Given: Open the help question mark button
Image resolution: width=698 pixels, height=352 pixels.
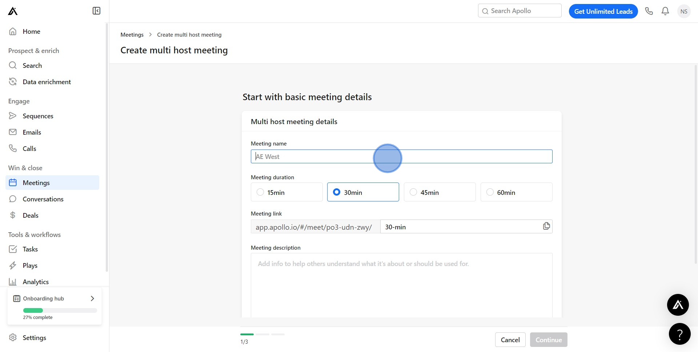Looking at the screenshot, I should click(680, 334).
